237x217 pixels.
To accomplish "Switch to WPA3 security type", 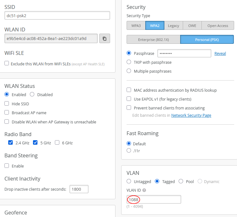I will tap(136, 26).
